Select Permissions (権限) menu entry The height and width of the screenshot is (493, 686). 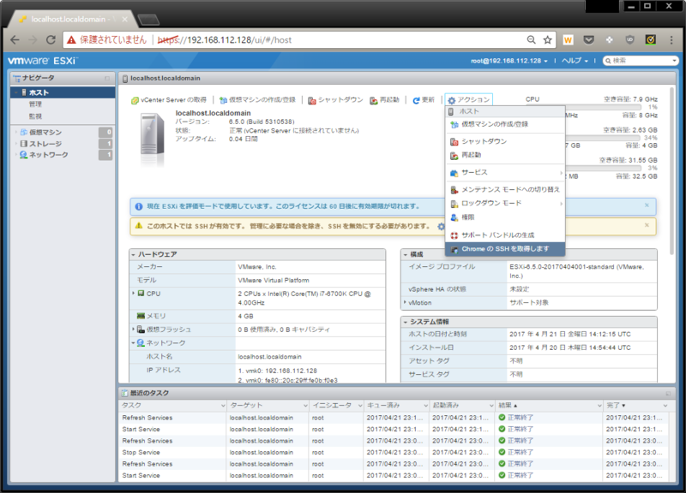tap(505, 217)
